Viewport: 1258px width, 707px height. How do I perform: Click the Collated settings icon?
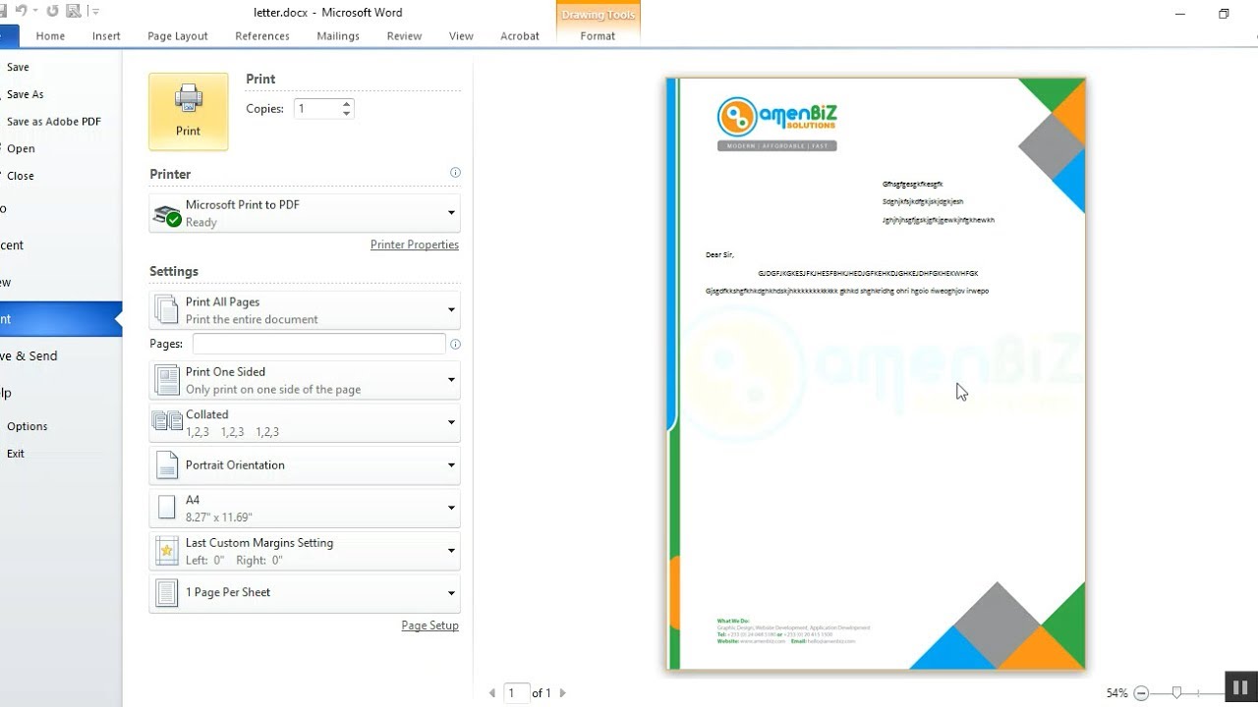coord(165,421)
